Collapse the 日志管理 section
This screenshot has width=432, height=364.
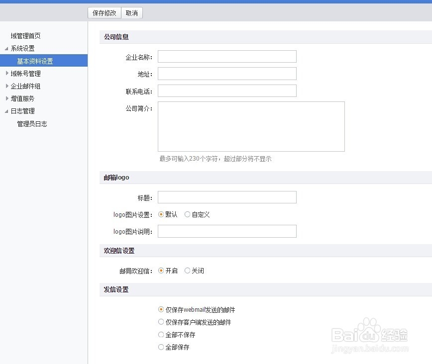pos(22,111)
